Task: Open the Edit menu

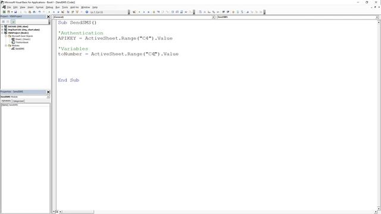Action: click(15, 7)
